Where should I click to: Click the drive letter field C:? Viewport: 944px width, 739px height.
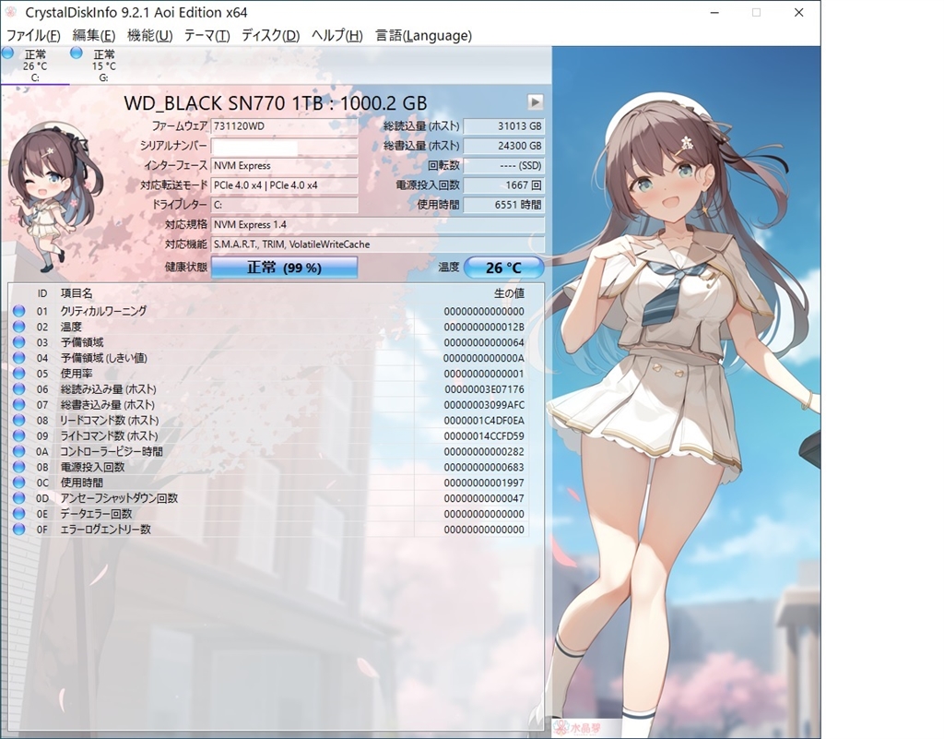284,205
